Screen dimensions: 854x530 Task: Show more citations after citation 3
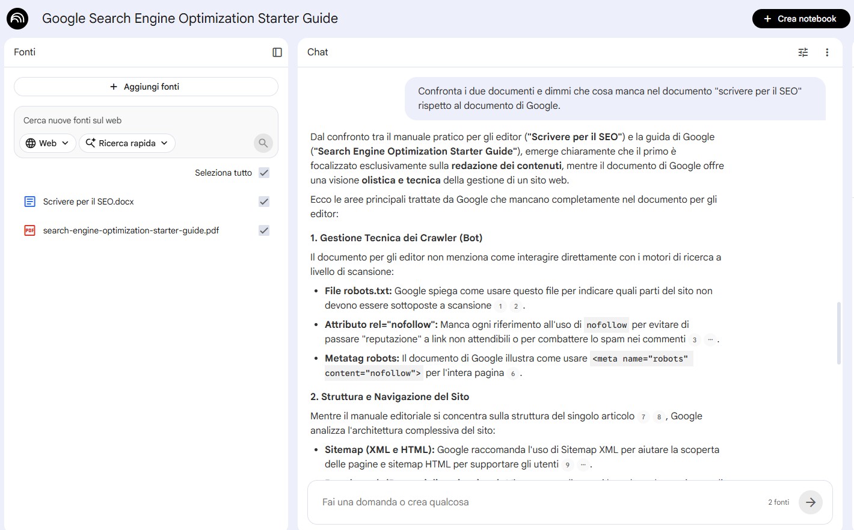pyautogui.click(x=710, y=340)
